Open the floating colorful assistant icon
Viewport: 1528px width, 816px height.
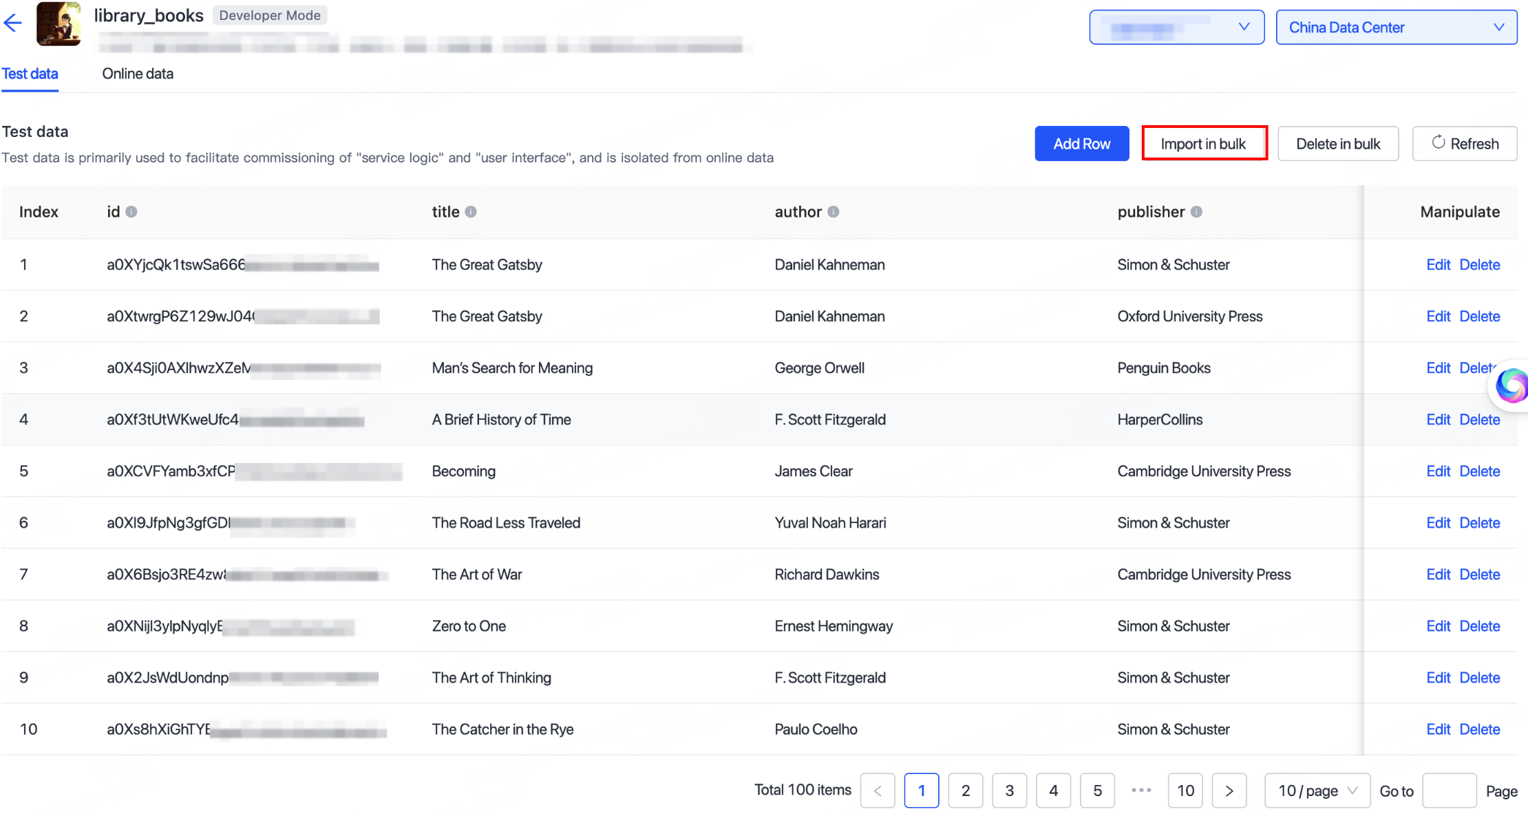[1511, 385]
